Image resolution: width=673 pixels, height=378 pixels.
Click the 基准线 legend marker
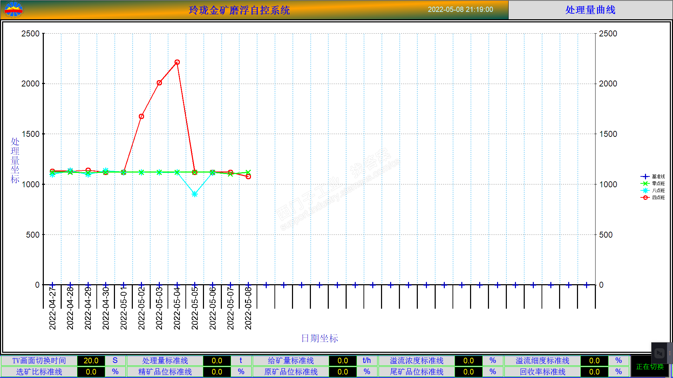tap(645, 177)
